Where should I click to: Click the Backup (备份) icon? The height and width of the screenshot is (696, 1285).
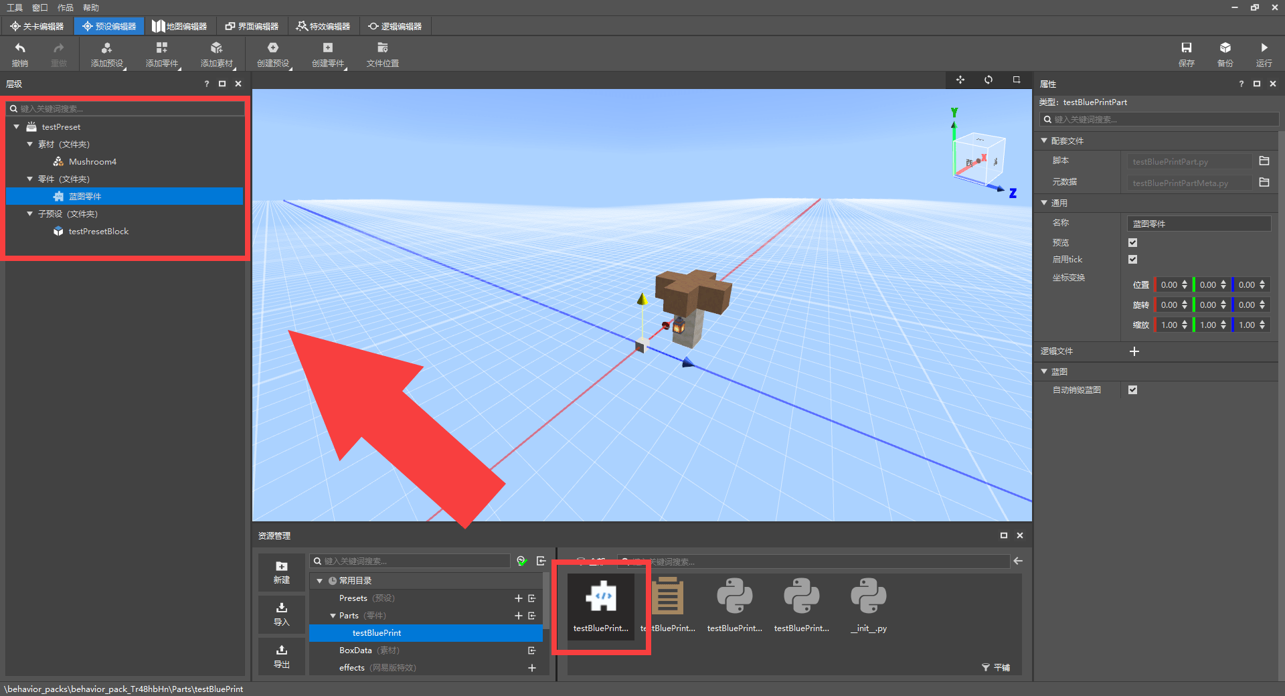click(x=1225, y=54)
